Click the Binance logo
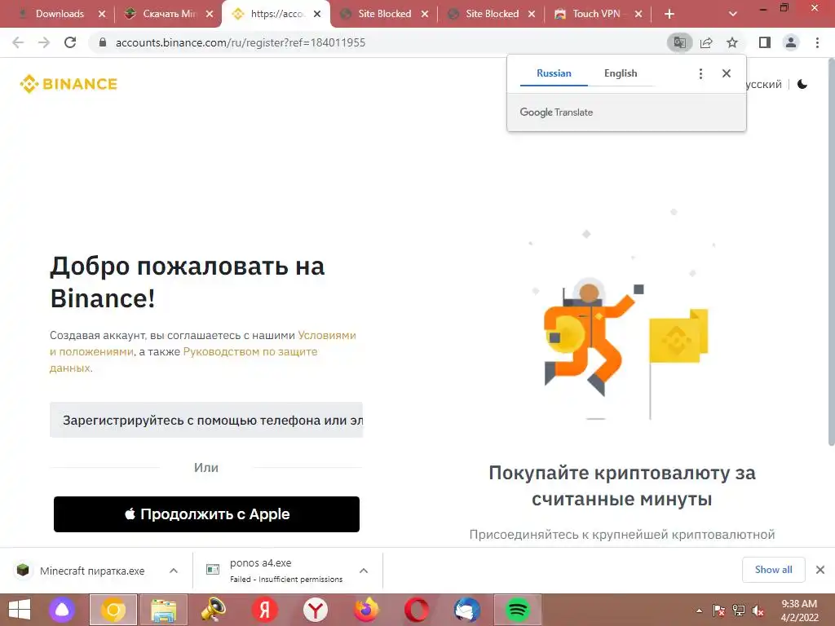This screenshot has width=835, height=626. pyautogui.click(x=68, y=84)
